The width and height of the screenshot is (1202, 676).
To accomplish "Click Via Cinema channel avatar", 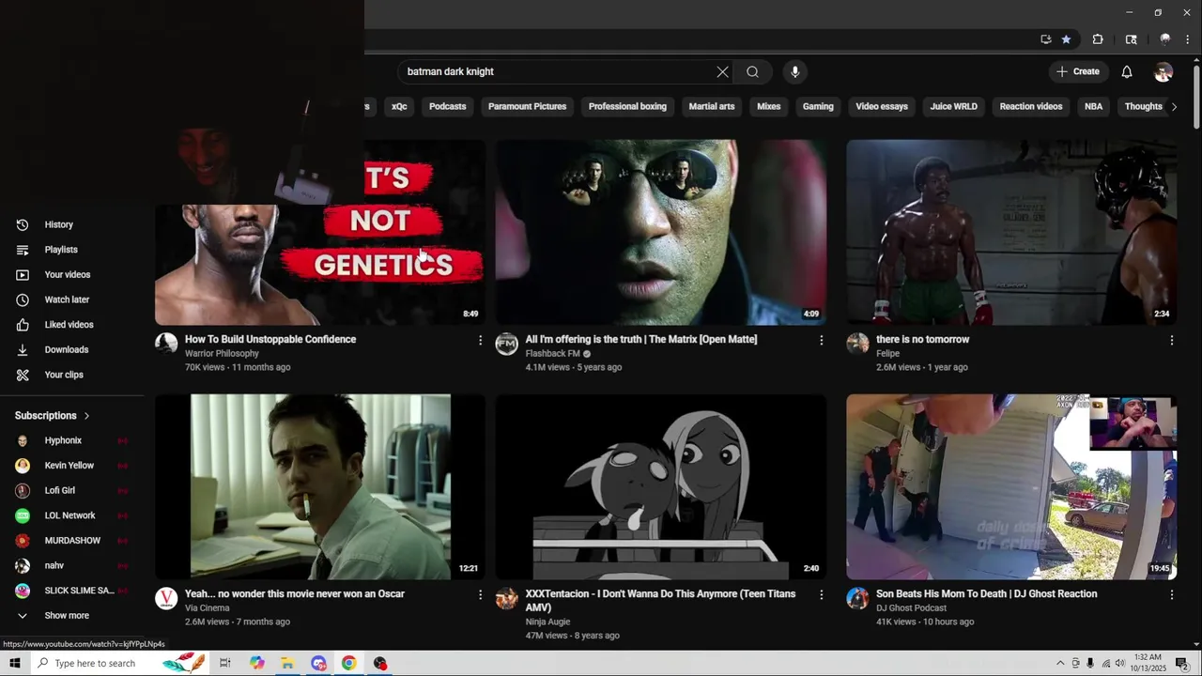I will click(166, 598).
